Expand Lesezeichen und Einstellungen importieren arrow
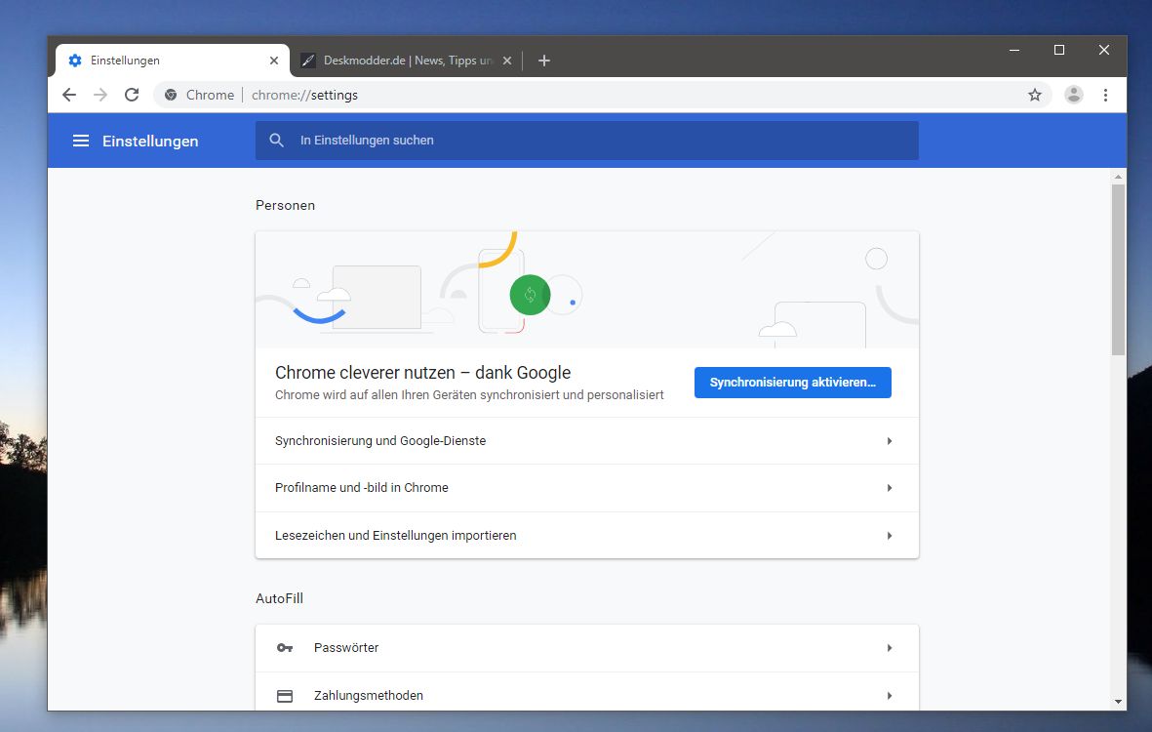This screenshot has height=732, width=1152. [889, 536]
